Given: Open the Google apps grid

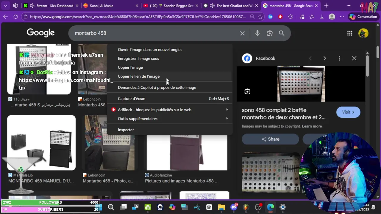Looking at the screenshot, I should click(x=350, y=33).
